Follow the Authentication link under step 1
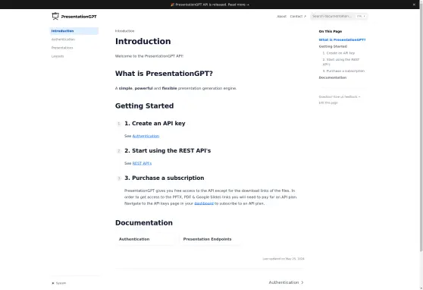Screen dimensions: 423x290 146,136
